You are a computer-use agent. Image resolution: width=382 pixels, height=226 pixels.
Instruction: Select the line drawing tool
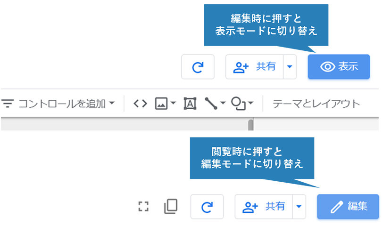pos(211,104)
